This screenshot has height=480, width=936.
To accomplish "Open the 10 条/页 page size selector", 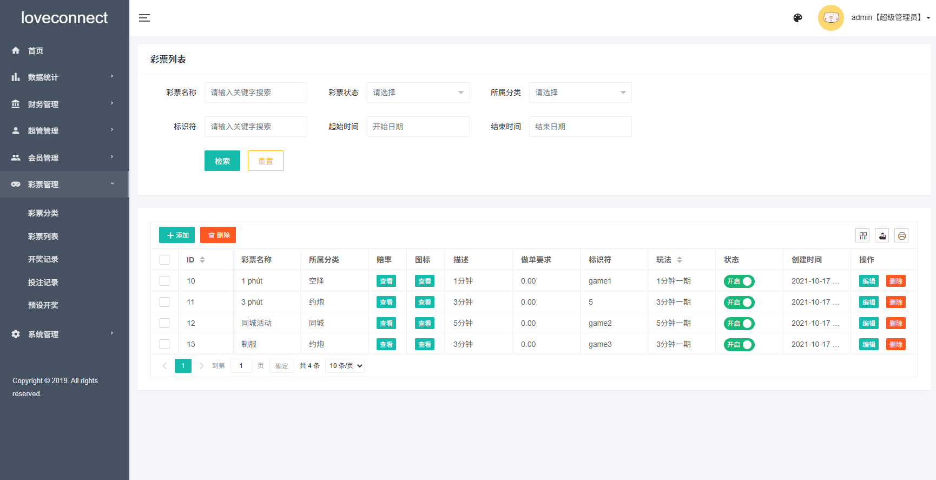I will [345, 366].
